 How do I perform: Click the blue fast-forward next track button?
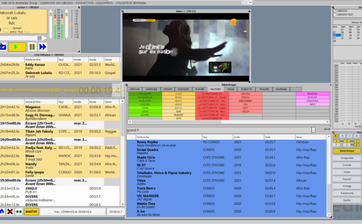point(43,47)
